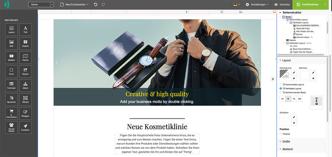Open Neu/Zurücksetzen menu
This screenshot has height=157, width=332.
(x=74, y=4)
